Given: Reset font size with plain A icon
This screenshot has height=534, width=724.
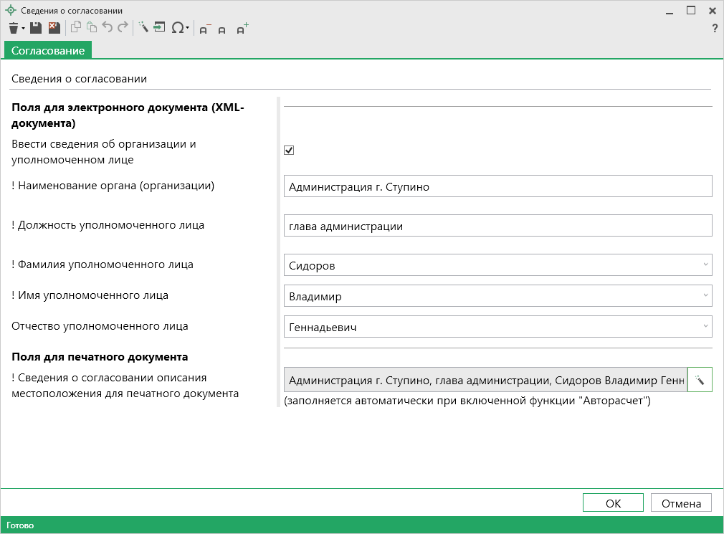Looking at the screenshot, I should [222, 29].
